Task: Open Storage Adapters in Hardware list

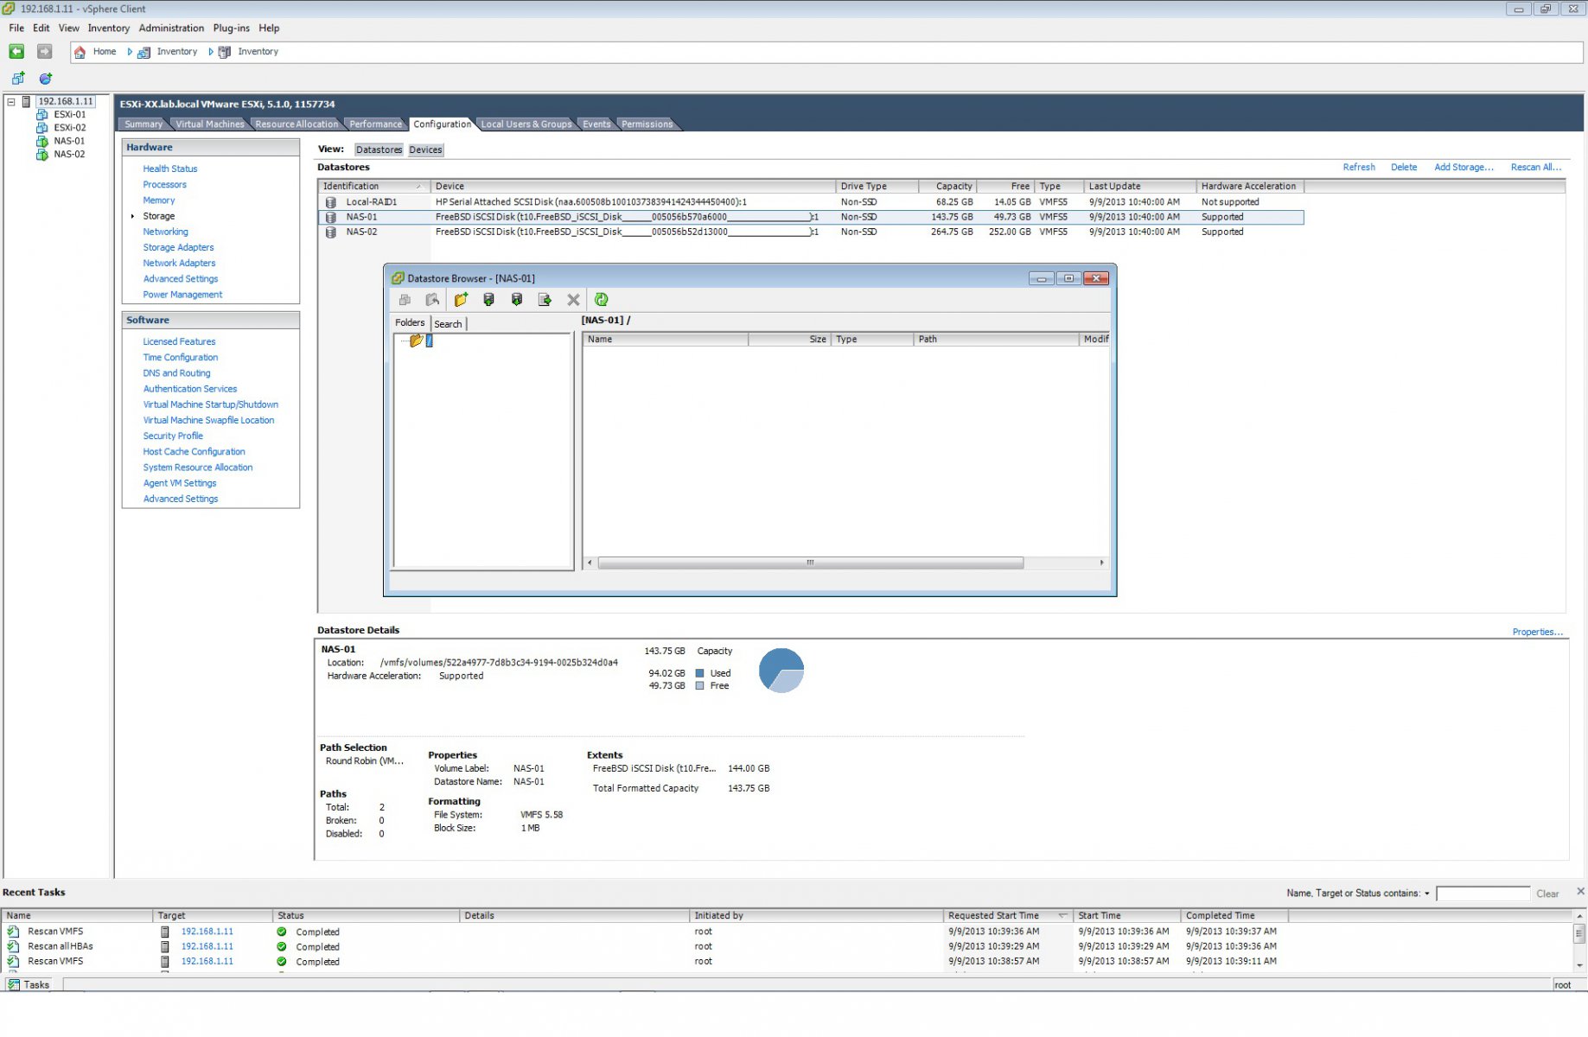Action: click(x=178, y=247)
